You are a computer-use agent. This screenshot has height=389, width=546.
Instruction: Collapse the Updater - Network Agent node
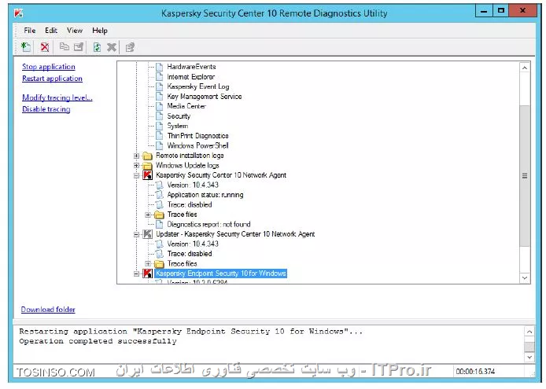pyautogui.click(x=137, y=234)
